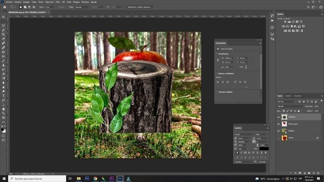Select the Lasso tool
324x182 pixels.
click(x=4, y=25)
